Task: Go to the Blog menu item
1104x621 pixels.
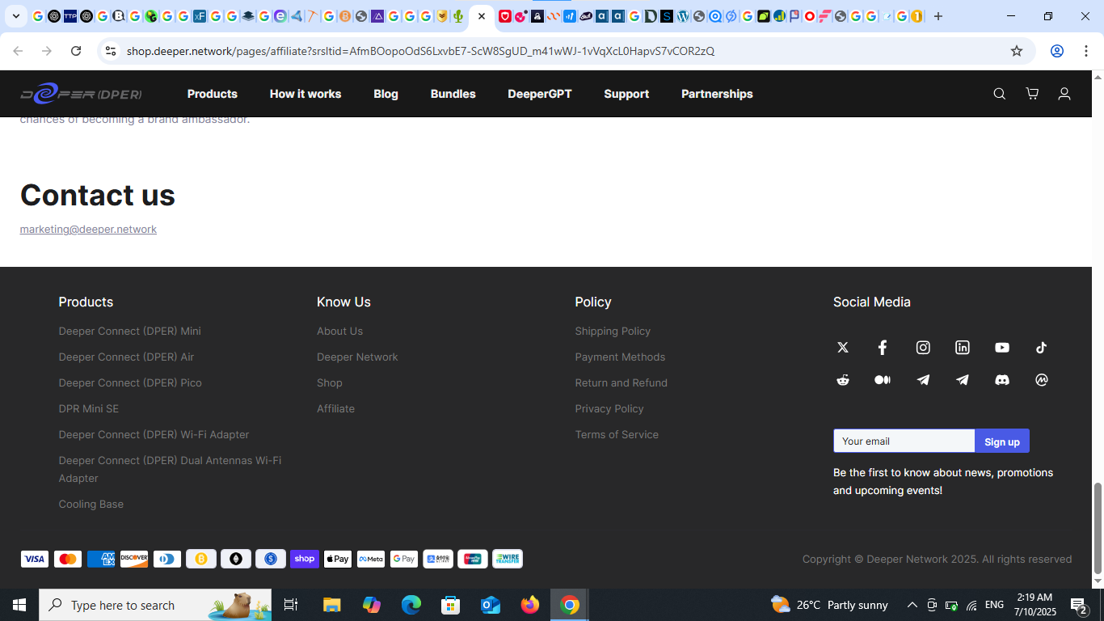Action: point(386,94)
